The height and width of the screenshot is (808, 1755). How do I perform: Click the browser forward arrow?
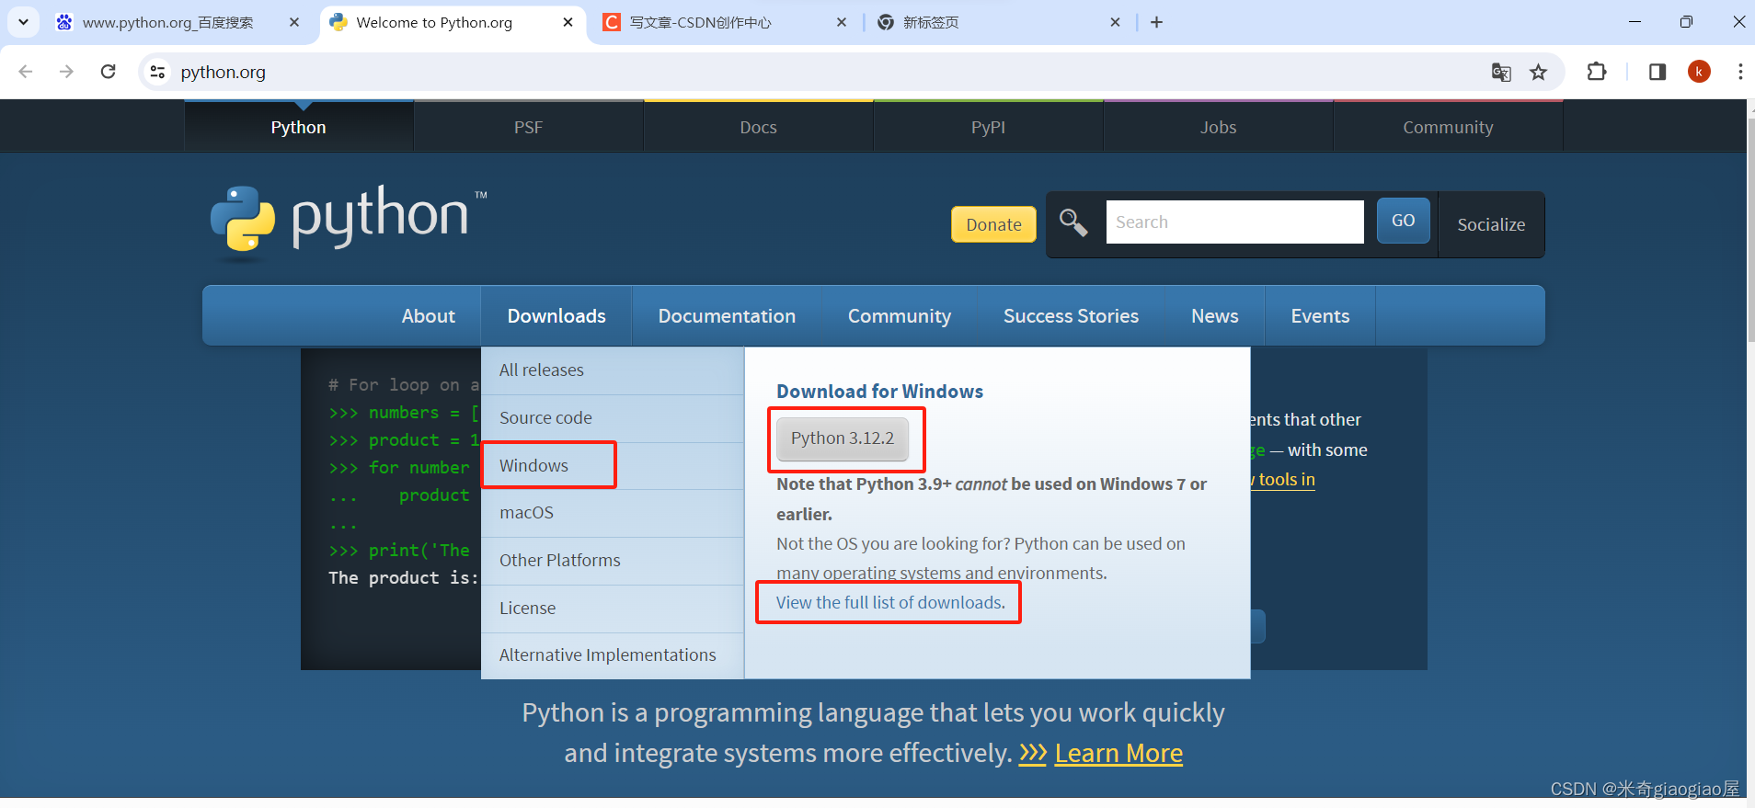(66, 72)
